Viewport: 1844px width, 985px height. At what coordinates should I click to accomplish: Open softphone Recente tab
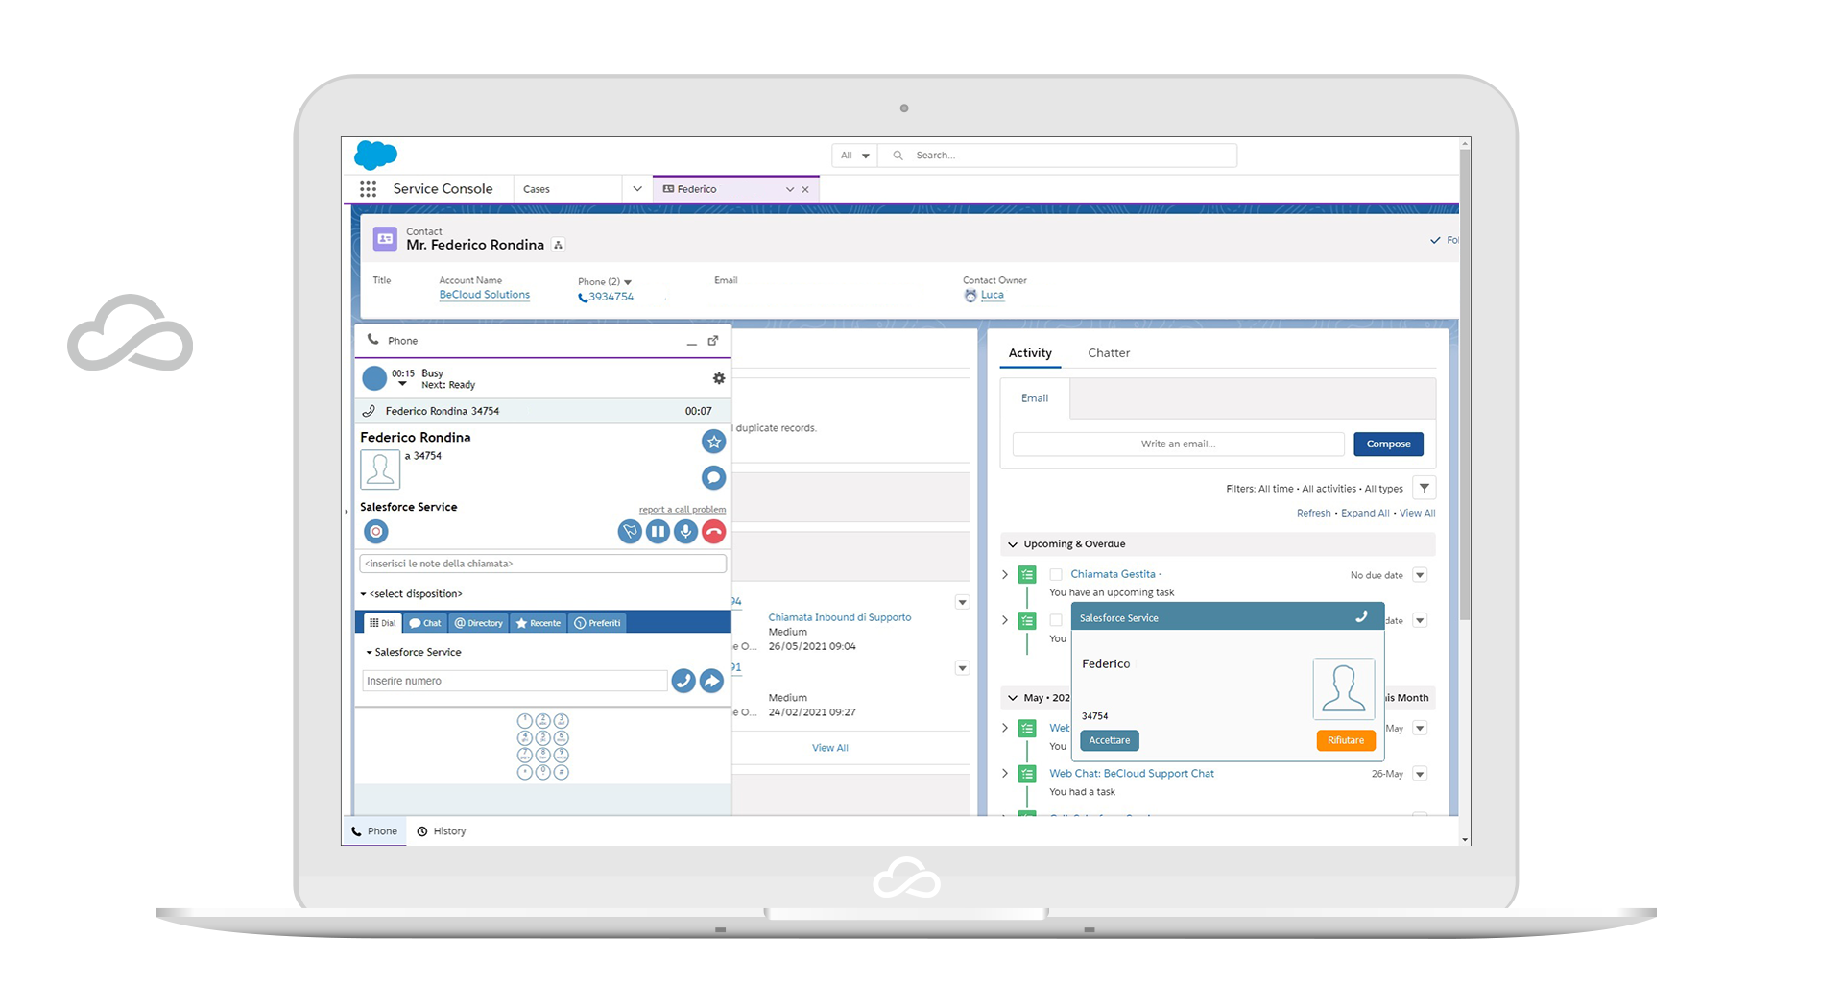tap(538, 623)
